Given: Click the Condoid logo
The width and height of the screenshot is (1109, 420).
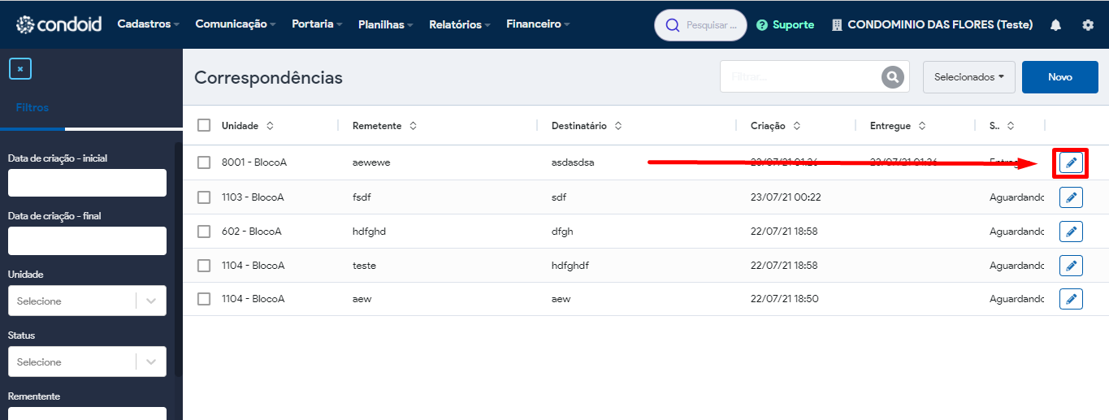Looking at the screenshot, I should click(58, 24).
